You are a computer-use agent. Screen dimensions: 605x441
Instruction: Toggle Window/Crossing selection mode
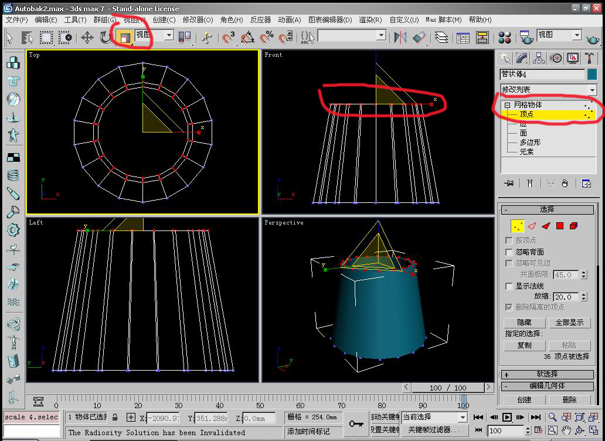pos(65,38)
